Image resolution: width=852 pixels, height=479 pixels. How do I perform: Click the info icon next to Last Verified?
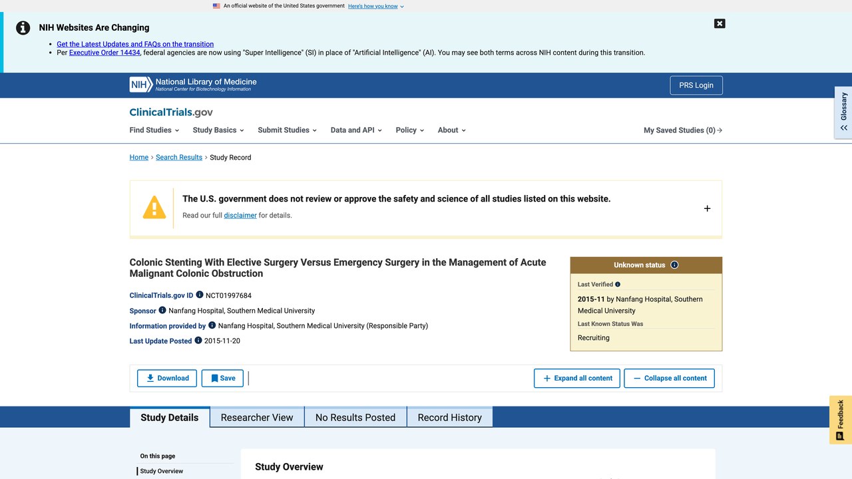click(x=618, y=284)
